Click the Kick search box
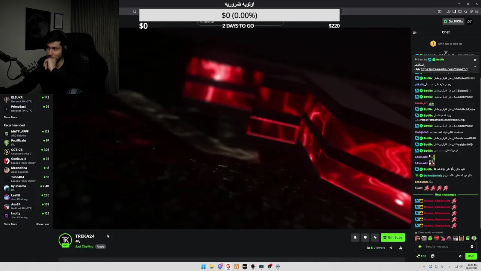The width and height of the screenshot is (481, 271). (x=240, y=22)
